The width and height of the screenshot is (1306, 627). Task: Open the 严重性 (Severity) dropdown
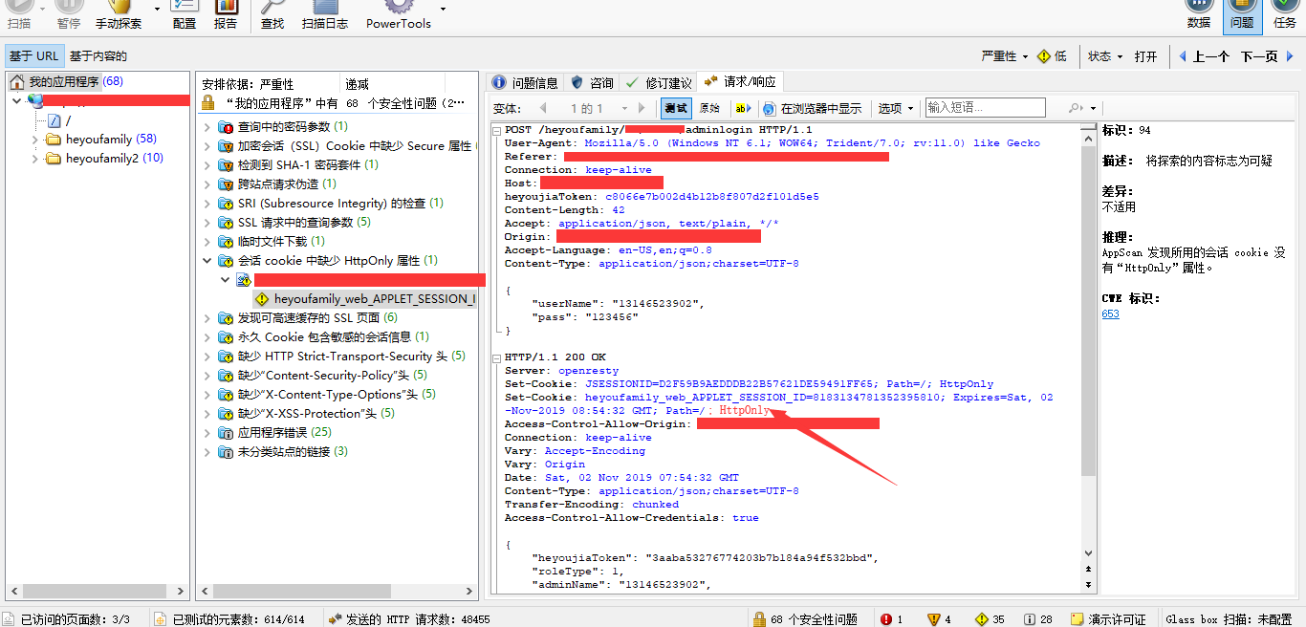click(1004, 56)
